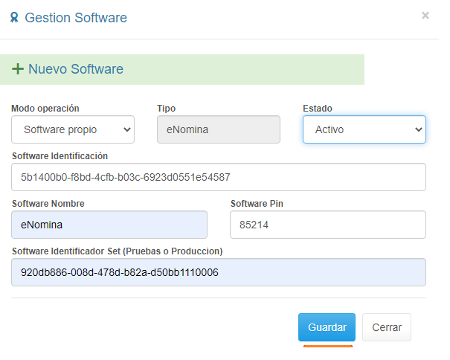Close the Gestion Software dialog with the X
The height and width of the screenshot is (360, 450).
(x=425, y=15)
